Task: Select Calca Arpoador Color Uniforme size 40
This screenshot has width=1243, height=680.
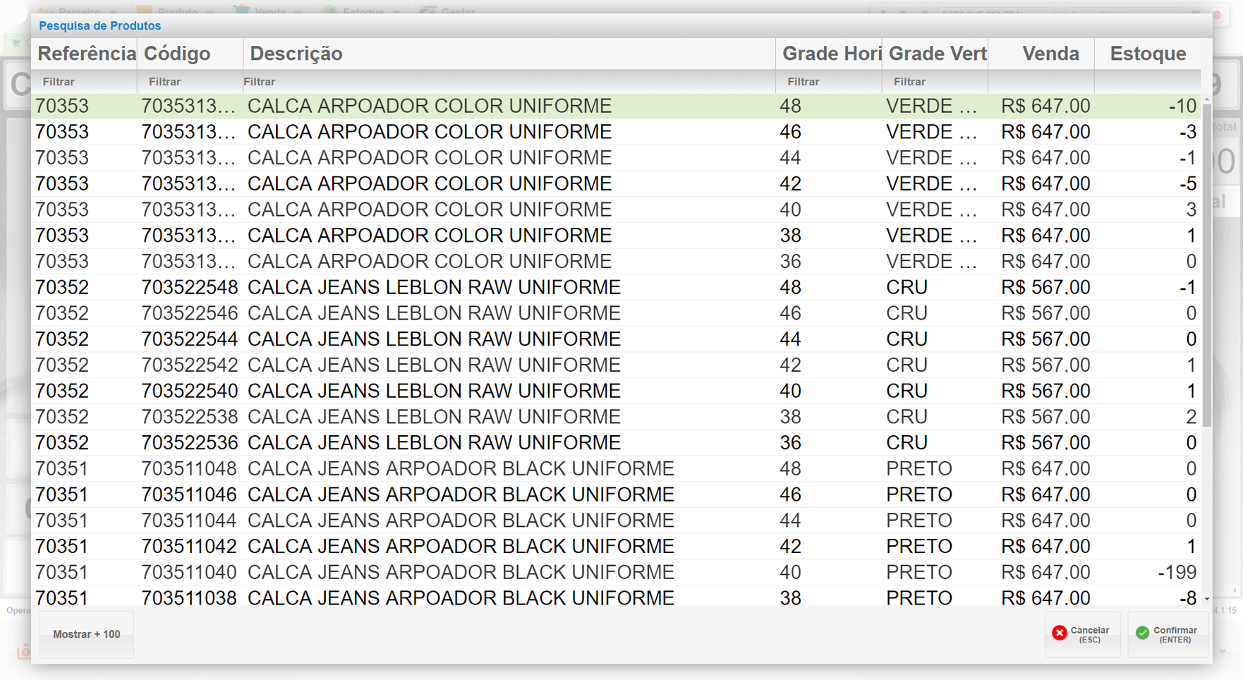Action: 429,210
